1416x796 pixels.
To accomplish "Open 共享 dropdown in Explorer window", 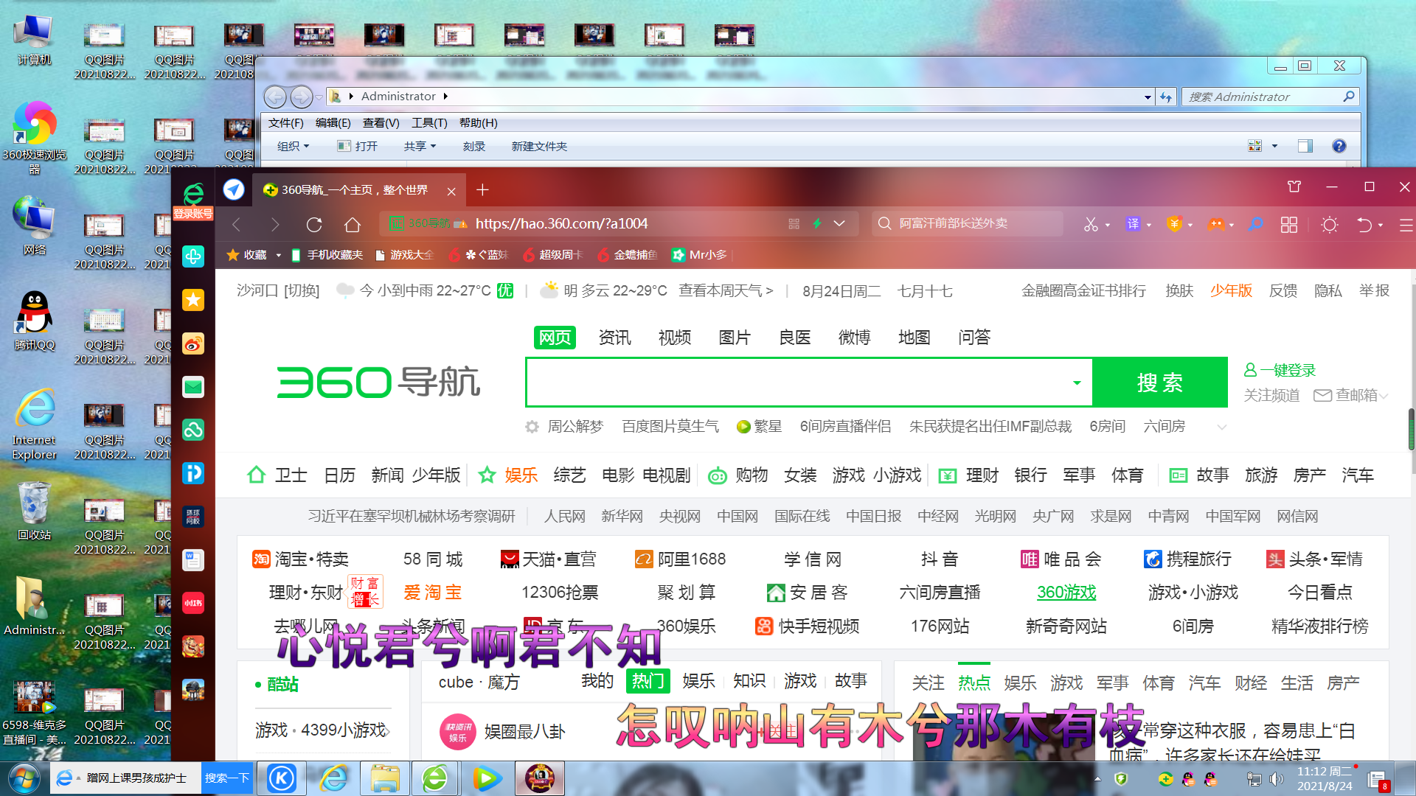I will [420, 146].
